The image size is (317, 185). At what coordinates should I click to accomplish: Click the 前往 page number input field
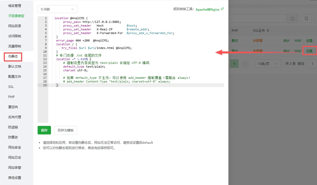pyautogui.click(x=312, y=64)
